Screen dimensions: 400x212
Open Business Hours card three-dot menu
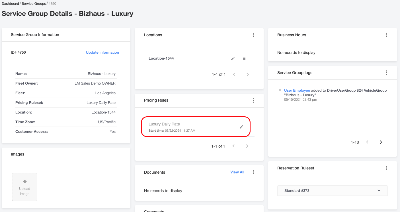(x=387, y=35)
